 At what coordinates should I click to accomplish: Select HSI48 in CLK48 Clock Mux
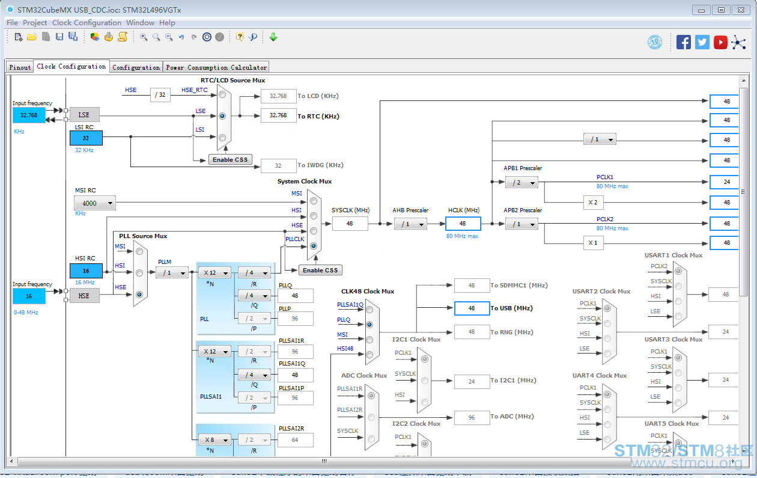pyautogui.click(x=369, y=354)
